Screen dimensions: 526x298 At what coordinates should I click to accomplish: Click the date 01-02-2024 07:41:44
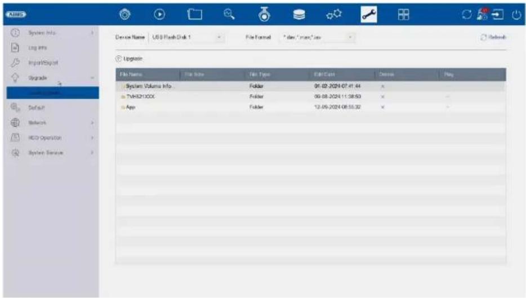click(x=337, y=86)
